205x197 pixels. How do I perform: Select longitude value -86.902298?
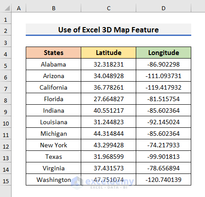[x=163, y=64]
